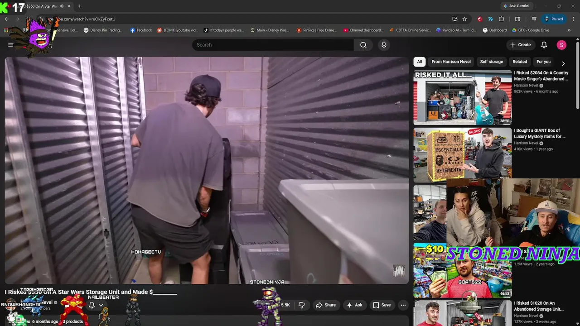Open I Risked $2084 video title

point(541,76)
